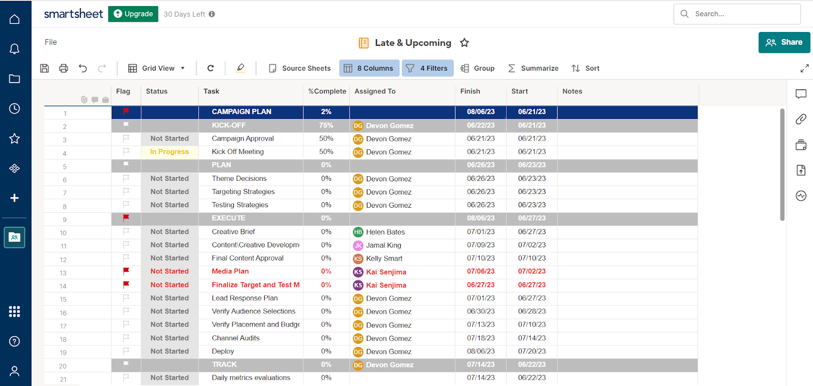Toggle flag on Media Plan row

coord(126,271)
